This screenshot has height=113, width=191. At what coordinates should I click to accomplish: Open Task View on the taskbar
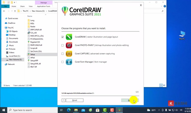click(61, 110)
